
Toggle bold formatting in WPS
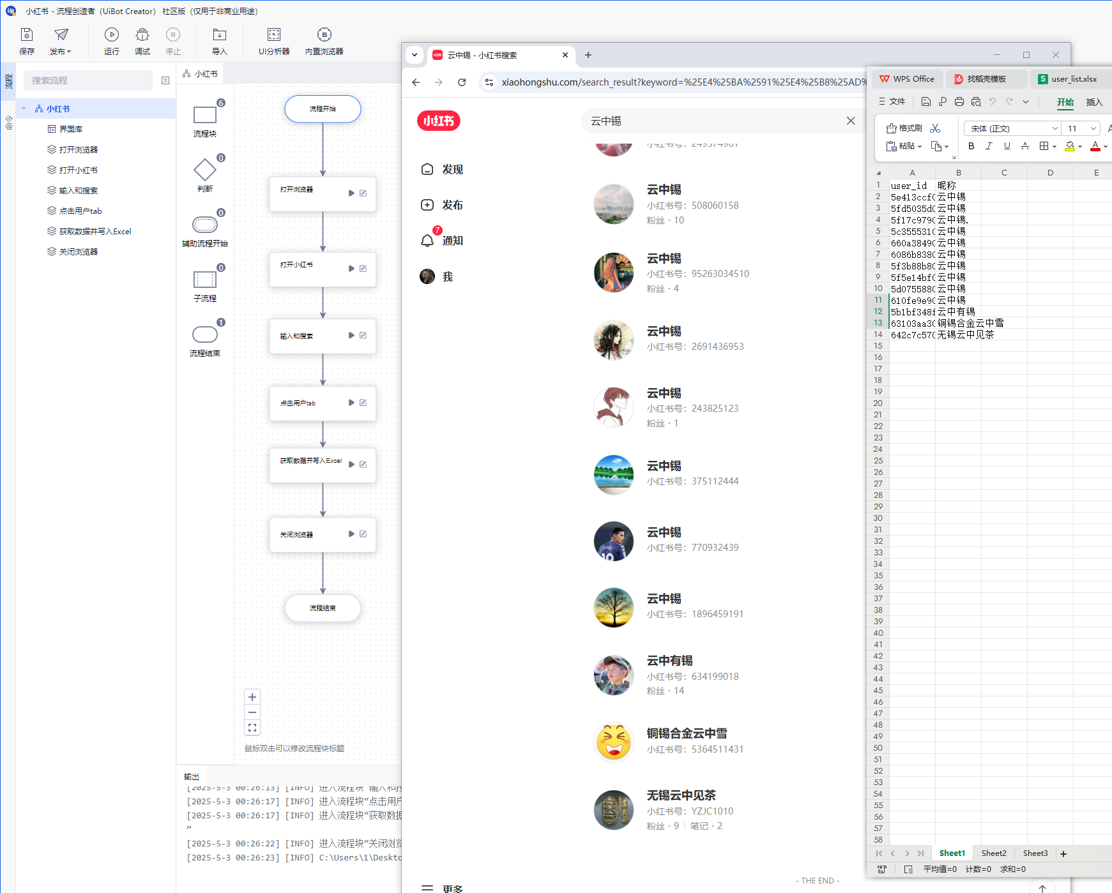[x=971, y=146]
